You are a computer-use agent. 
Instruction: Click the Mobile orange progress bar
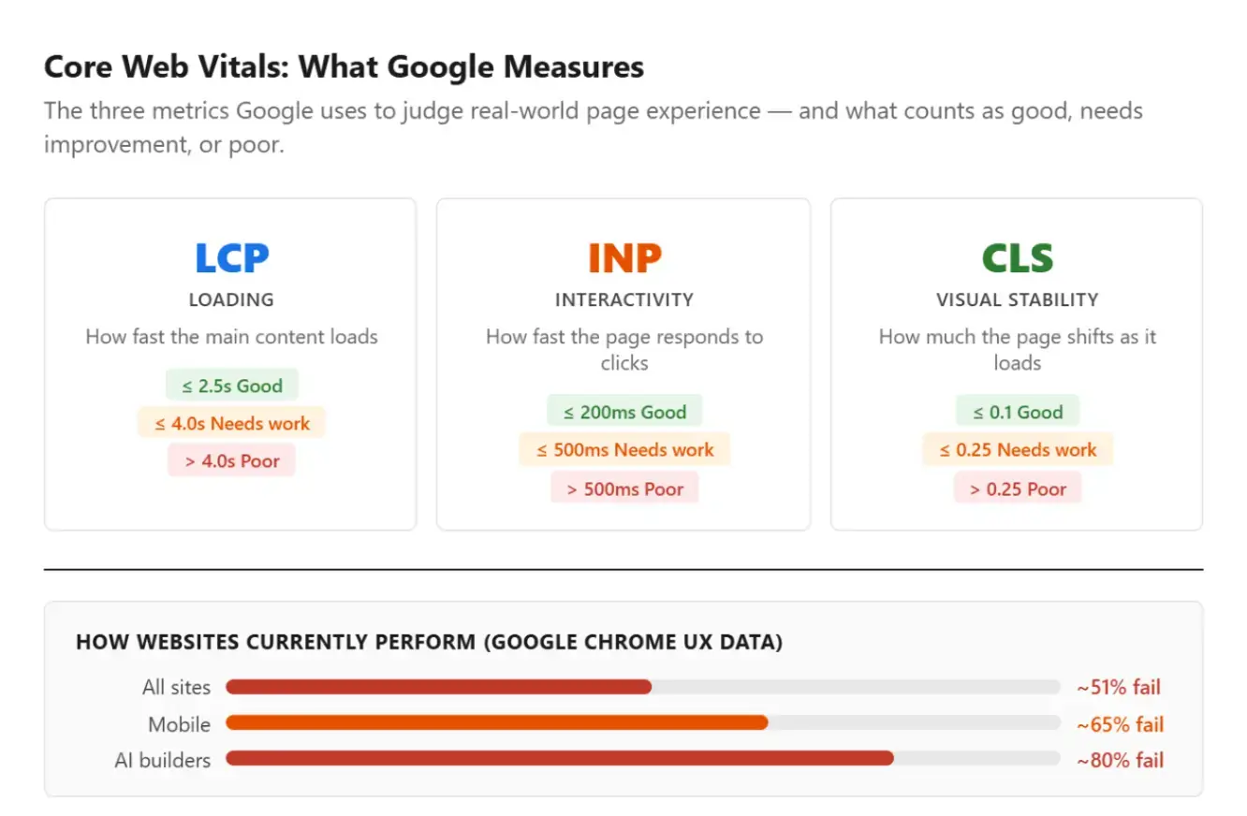coord(497,722)
